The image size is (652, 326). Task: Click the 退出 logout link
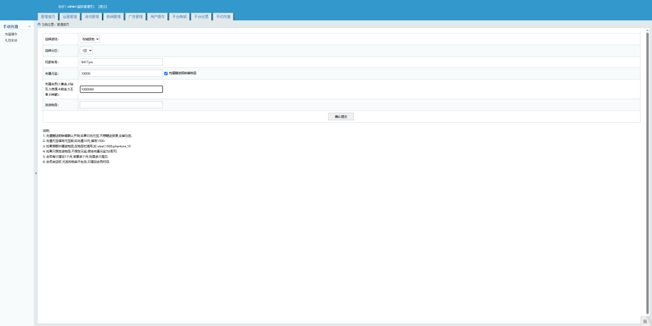pos(103,6)
